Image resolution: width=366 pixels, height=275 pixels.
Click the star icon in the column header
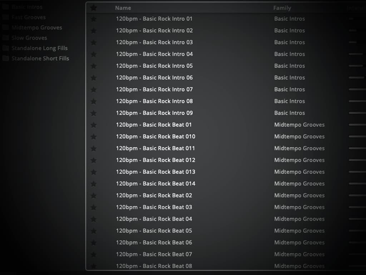(94, 8)
